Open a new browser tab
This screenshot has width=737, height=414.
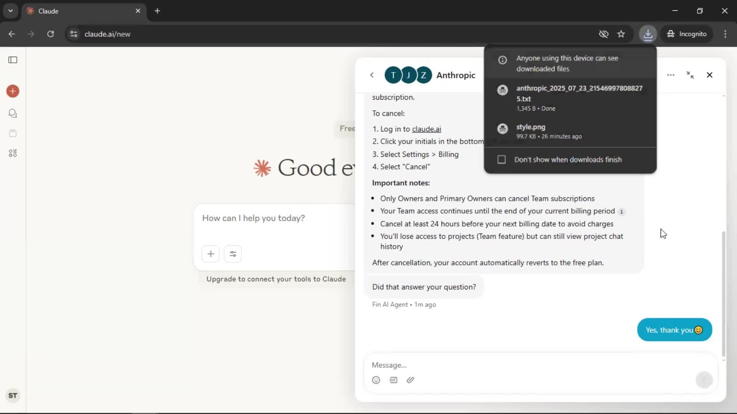point(157,11)
